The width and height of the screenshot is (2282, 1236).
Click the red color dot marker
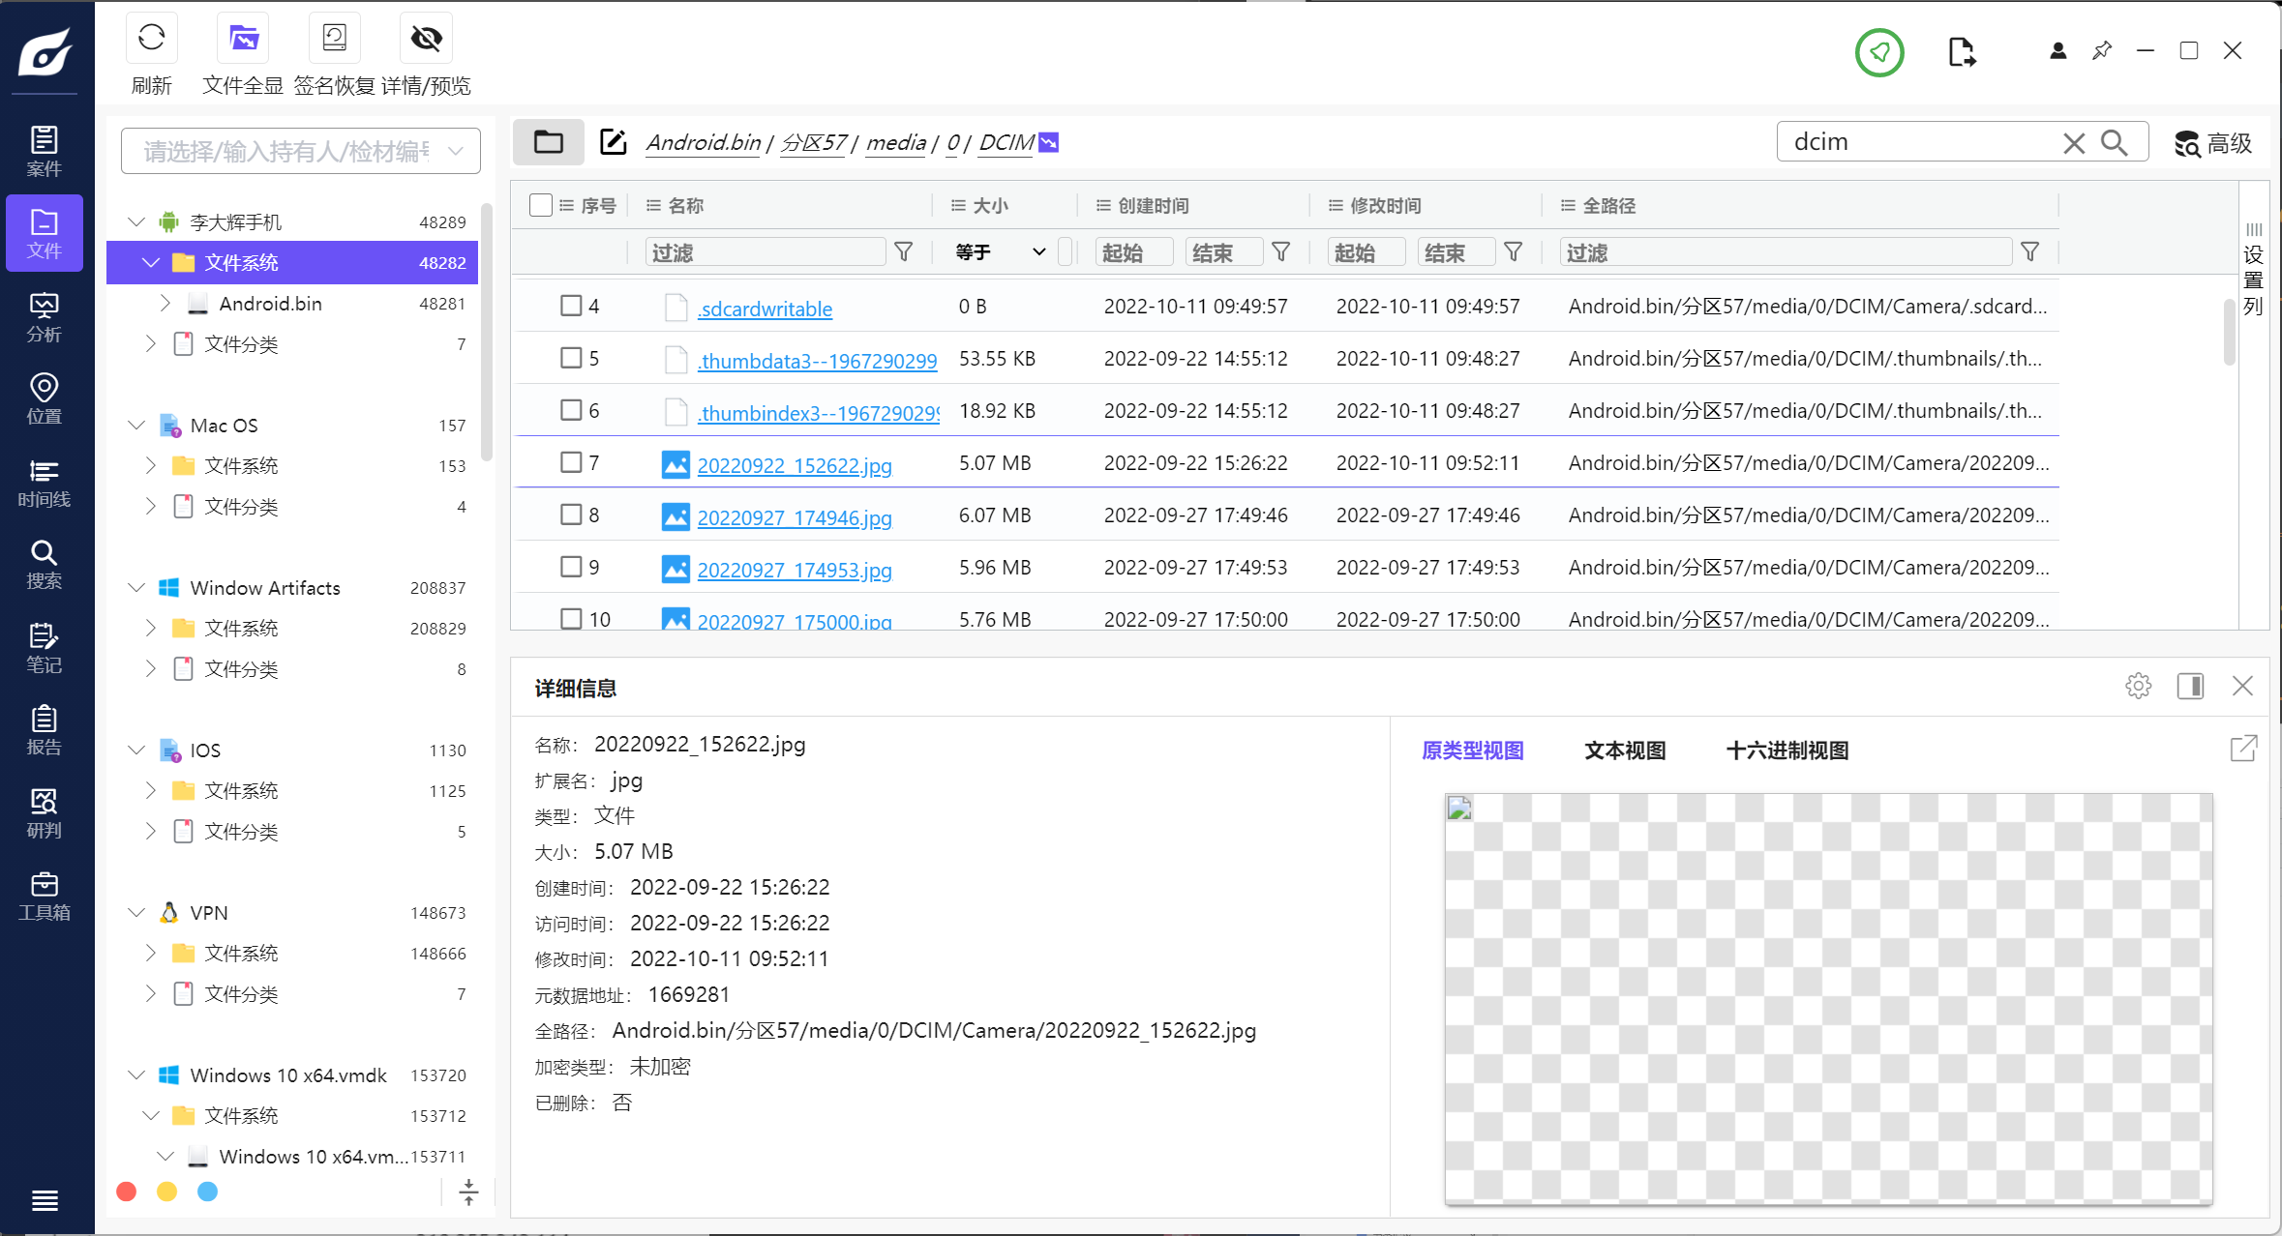[x=127, y=1192]
